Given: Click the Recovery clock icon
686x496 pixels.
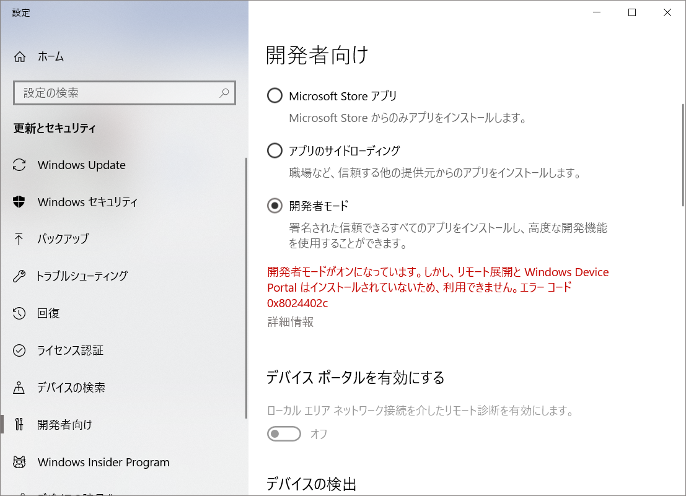Looking at the screenshot, I should click(x=19, y=313).
